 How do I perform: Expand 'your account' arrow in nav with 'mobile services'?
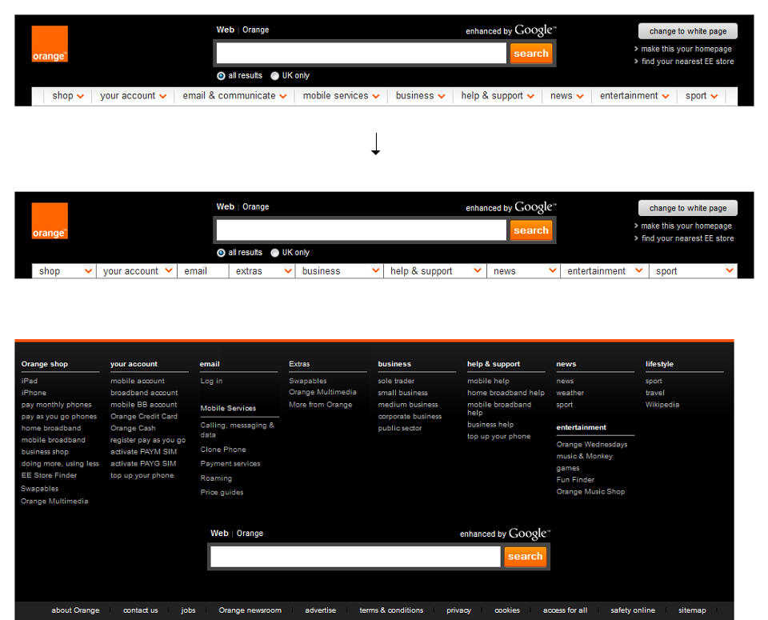[162, 97]
